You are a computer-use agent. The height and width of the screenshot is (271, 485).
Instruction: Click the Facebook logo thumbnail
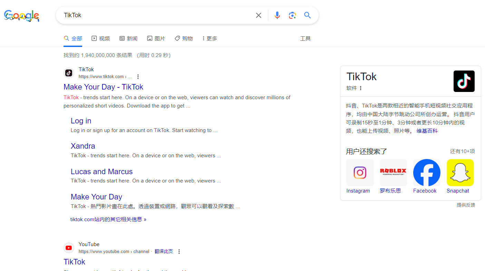[x=427, y=172]
